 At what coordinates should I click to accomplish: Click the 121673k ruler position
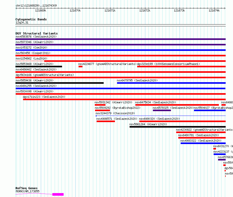[x=179, y=10]
